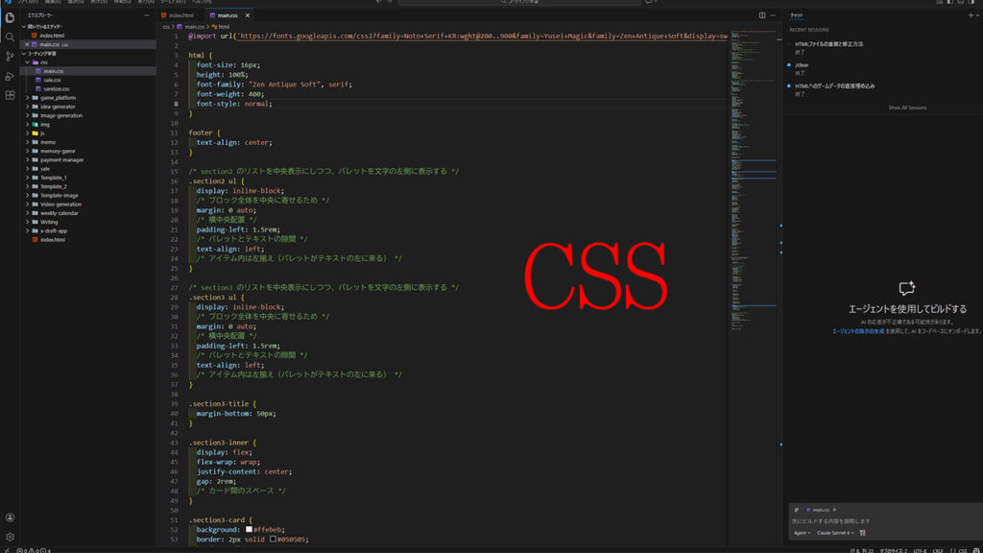This screenshot has width=983, height=553.
Task: Open the Agent mode dropdown
Action: coord(802,532)
